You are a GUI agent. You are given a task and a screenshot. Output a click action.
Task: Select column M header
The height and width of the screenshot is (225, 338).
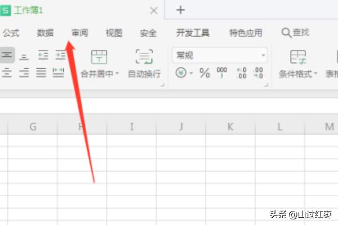click(322, 127)
